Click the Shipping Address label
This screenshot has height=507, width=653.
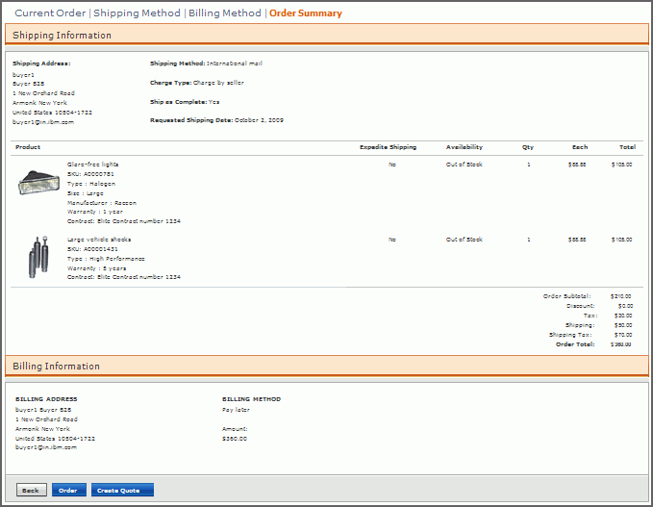pyautogui.click(x=41, y=63)
